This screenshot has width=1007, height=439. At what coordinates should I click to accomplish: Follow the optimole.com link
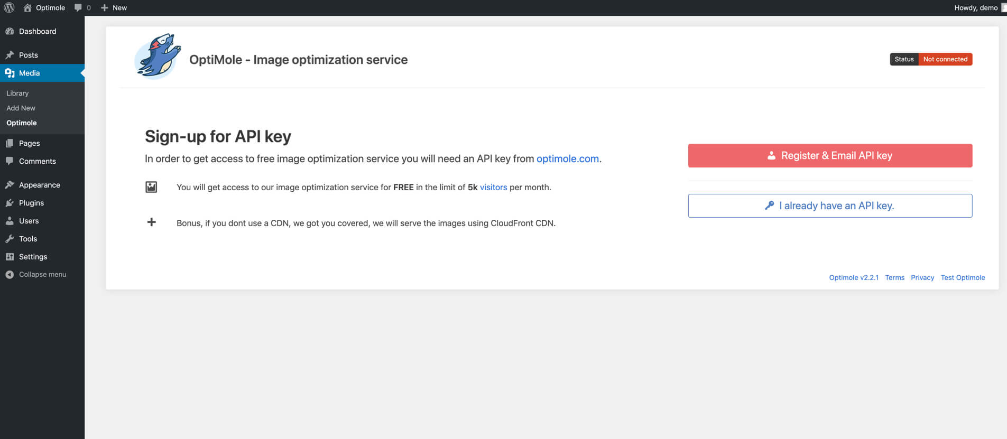click(x=568, y=158)
